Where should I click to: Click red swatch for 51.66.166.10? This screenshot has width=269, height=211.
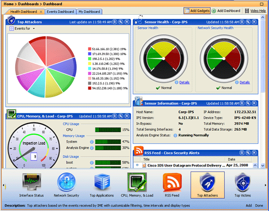click(90, 49)
